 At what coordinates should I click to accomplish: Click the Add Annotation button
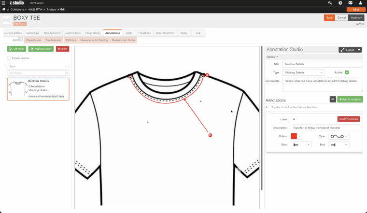(x=350, y=99)
